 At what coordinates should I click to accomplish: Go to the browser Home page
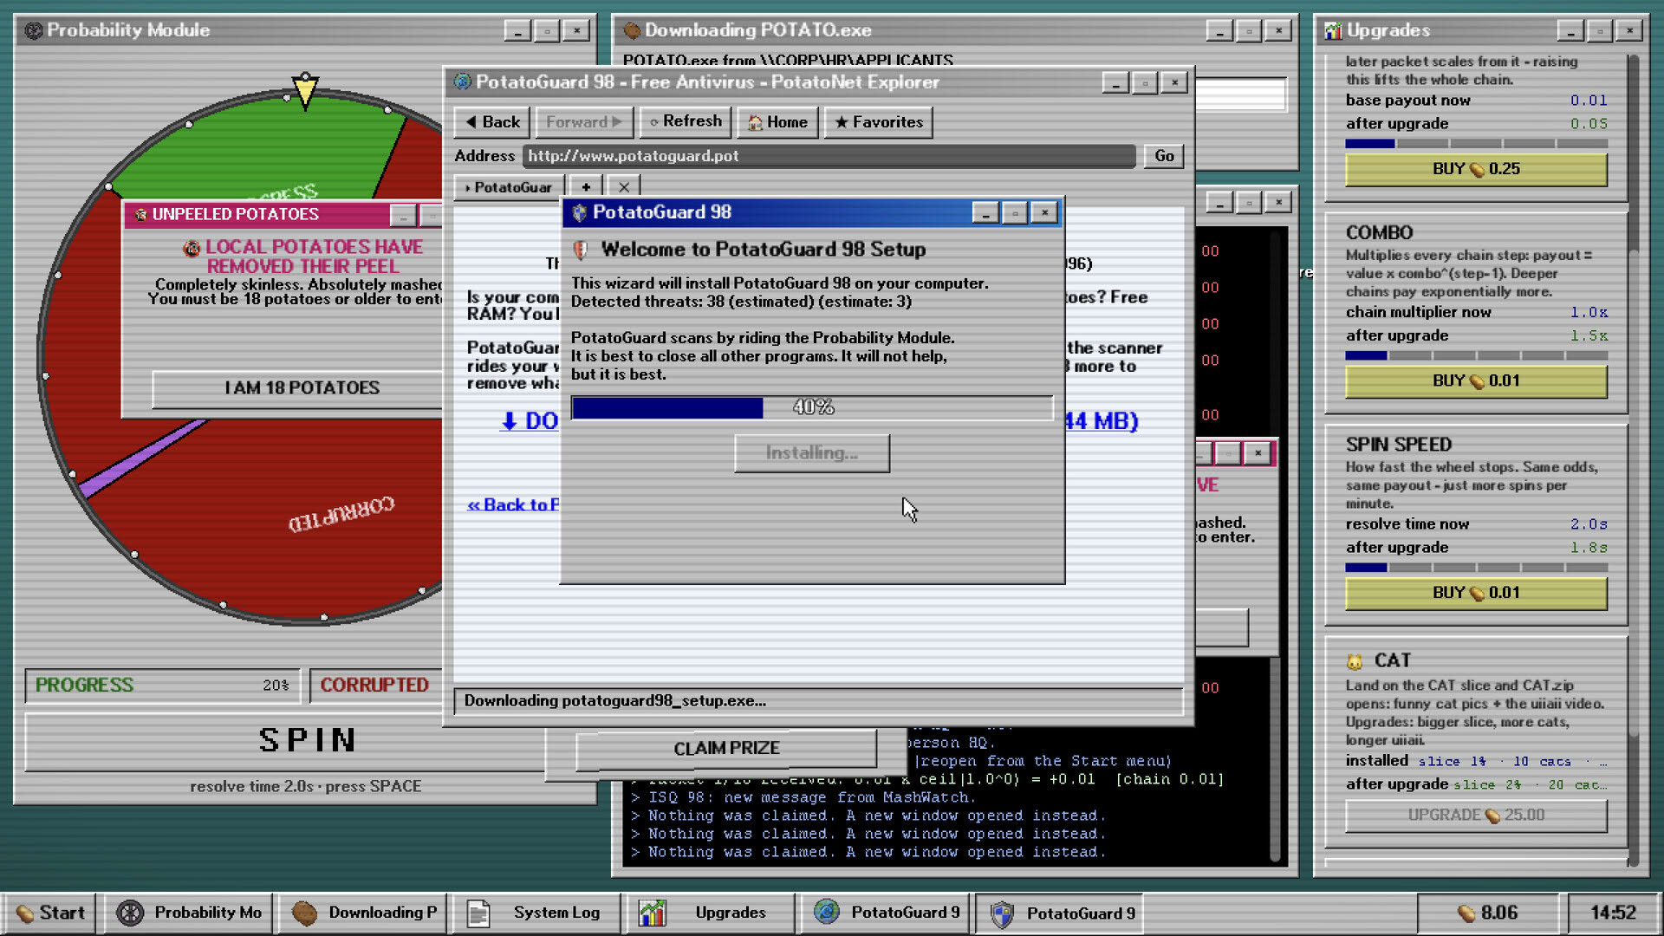(x=777, y=122)
